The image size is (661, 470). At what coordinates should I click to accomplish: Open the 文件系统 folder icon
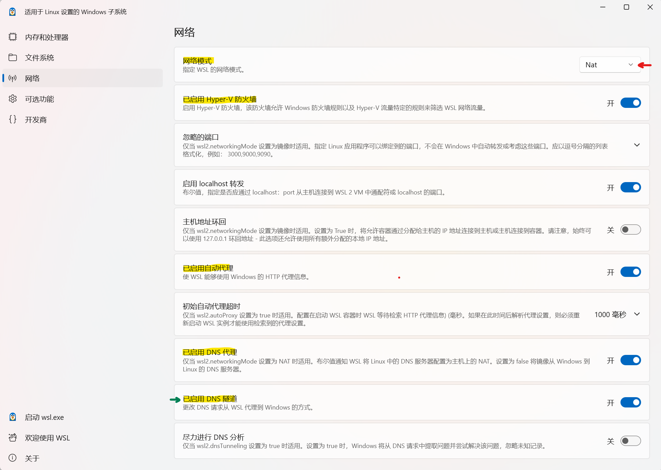tap(13, 58)
